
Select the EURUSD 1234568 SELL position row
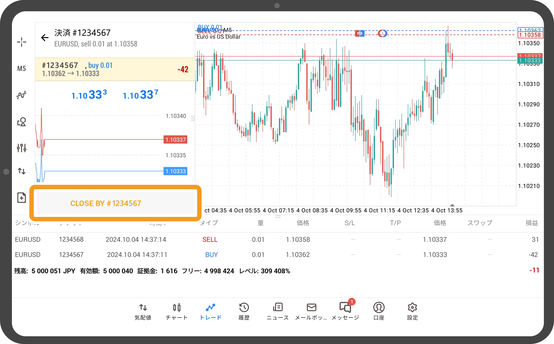point(278,239)
